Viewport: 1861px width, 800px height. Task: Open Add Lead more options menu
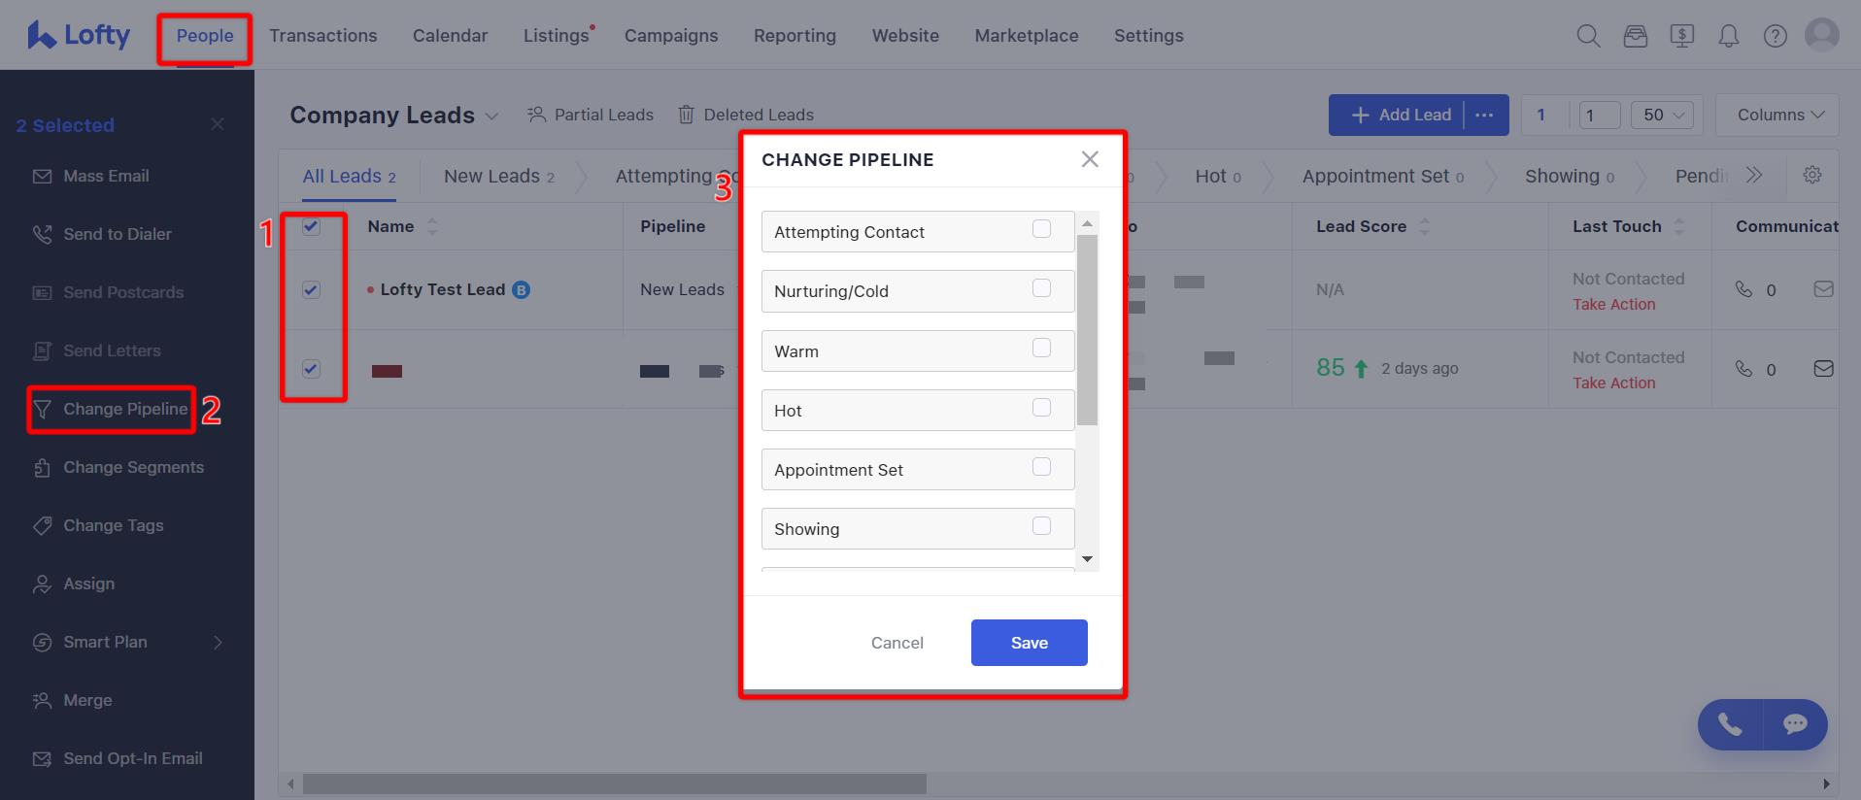[x=1484, y=115]
